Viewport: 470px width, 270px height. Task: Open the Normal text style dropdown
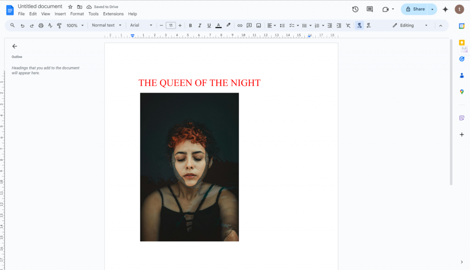[106, 26]
